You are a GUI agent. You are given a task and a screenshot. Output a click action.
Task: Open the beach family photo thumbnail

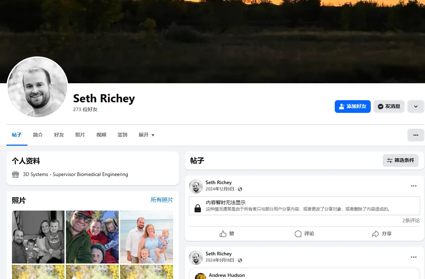[x=147, y=237]
